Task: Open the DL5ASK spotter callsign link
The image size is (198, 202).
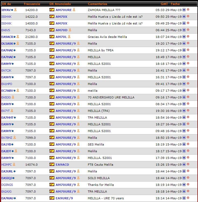Action: point(7,43)
